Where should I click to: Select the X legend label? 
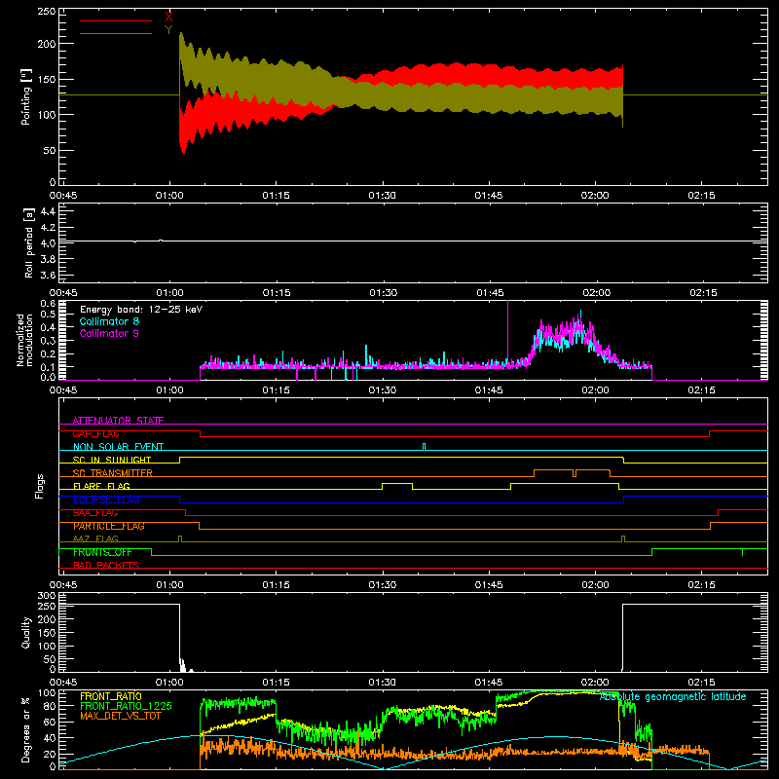(168, 18)
